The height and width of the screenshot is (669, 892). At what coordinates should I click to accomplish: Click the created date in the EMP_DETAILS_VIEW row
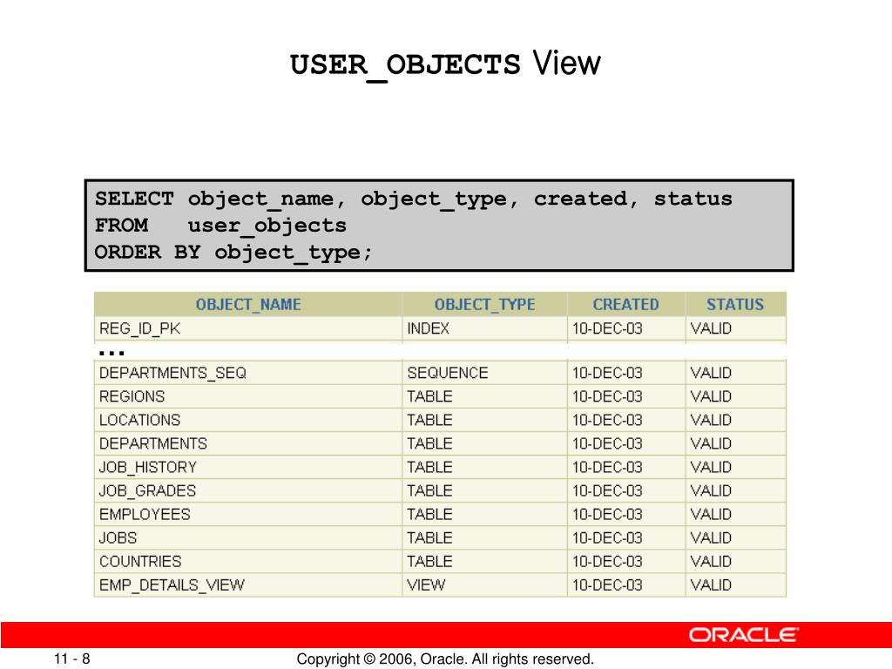625,585
